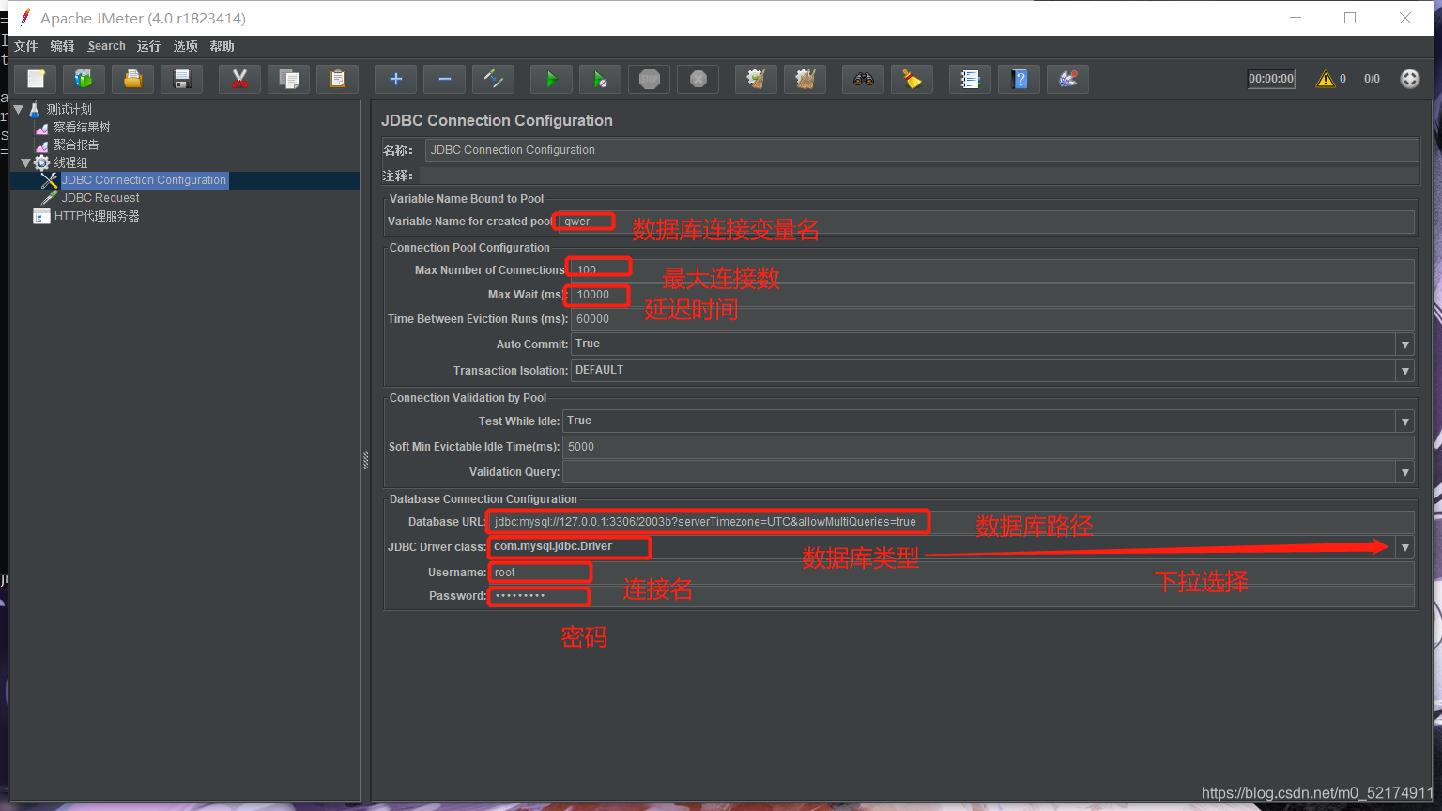Collapse the 线程组 tree node
1442x811 pixels.
(x=25, y=162)
